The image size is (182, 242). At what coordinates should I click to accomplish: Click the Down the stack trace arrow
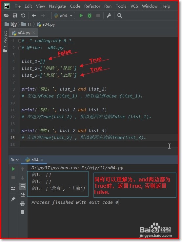[x=23, y=178]
